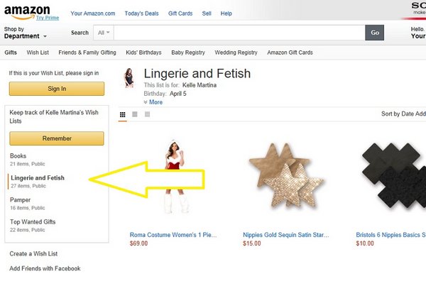Open the black cross Nippies image

point(394,176)
